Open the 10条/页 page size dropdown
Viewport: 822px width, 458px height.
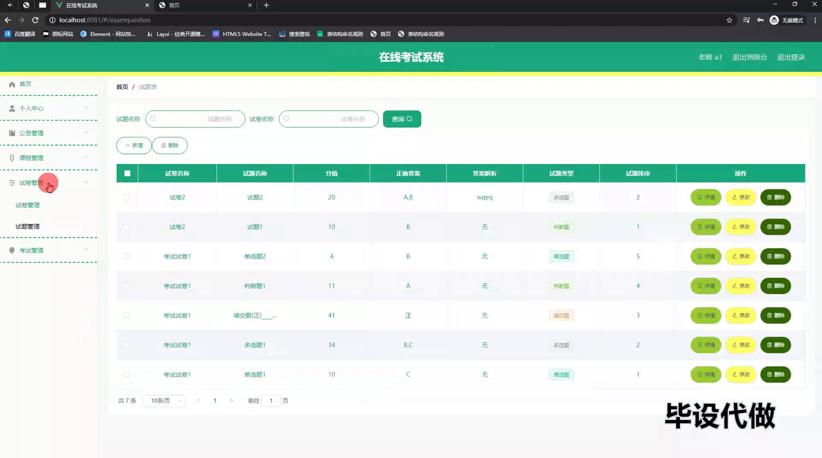pyautogui.click(x=164, y=401)
